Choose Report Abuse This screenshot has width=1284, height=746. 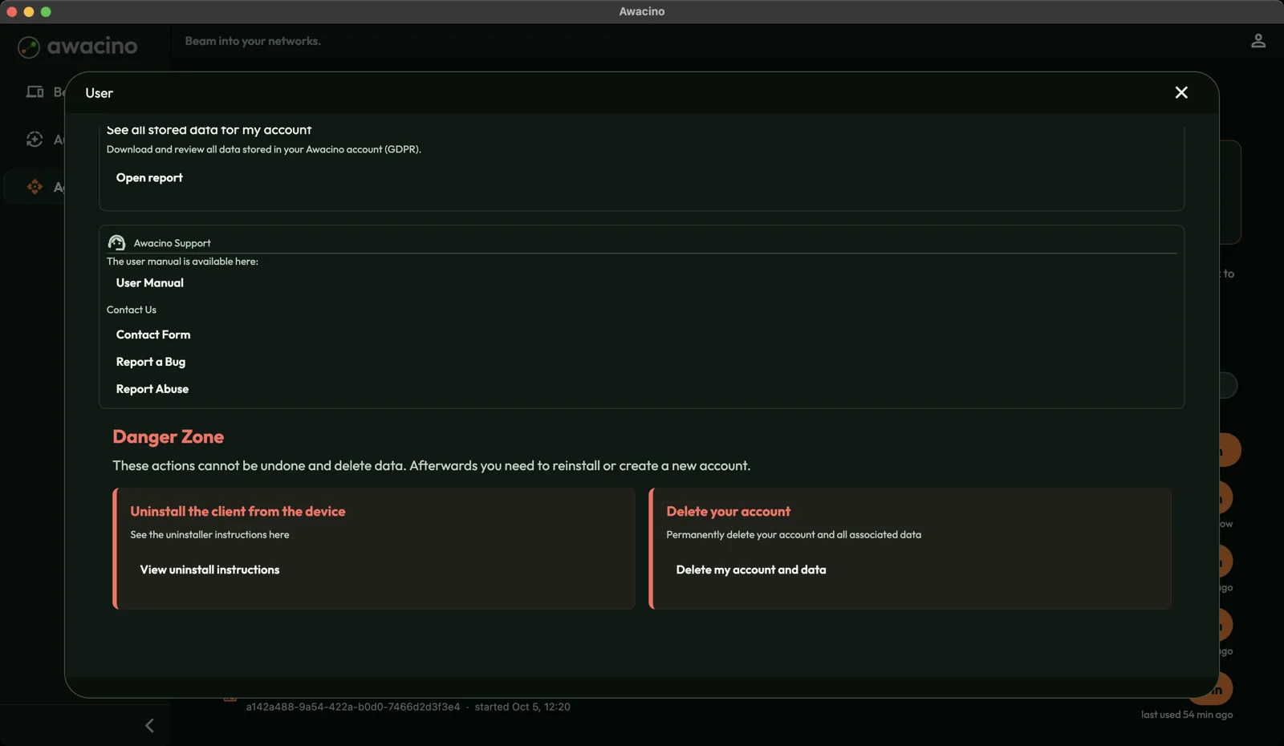point(152,389)
